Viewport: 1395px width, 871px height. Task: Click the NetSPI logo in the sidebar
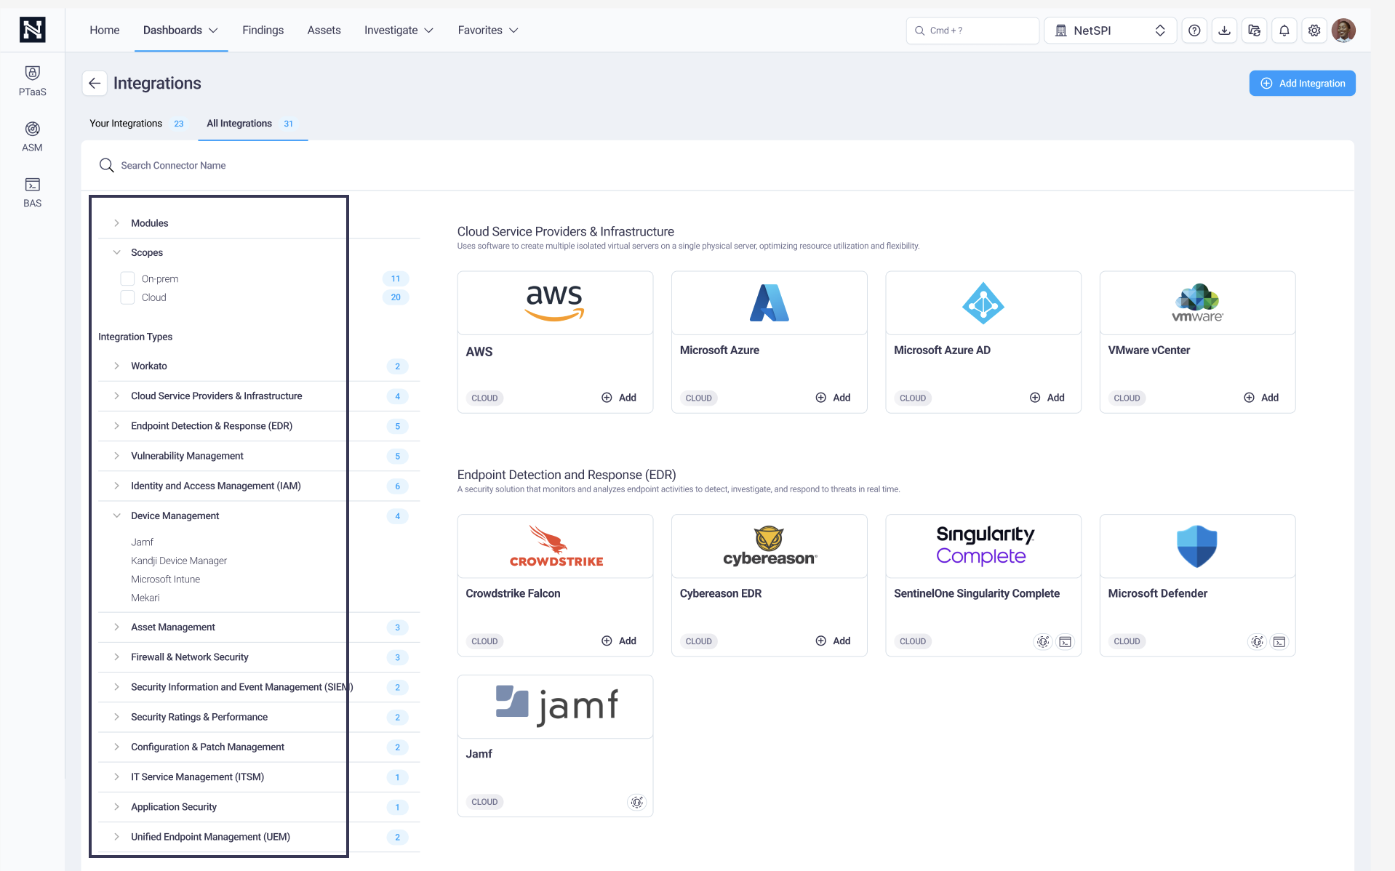click(x=32, y=30)
